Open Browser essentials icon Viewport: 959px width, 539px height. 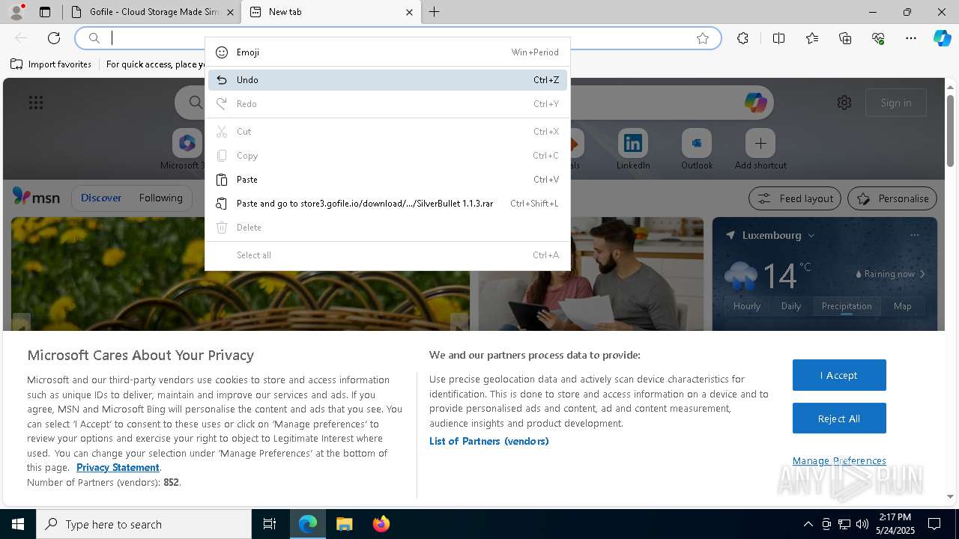coord(878,38)
